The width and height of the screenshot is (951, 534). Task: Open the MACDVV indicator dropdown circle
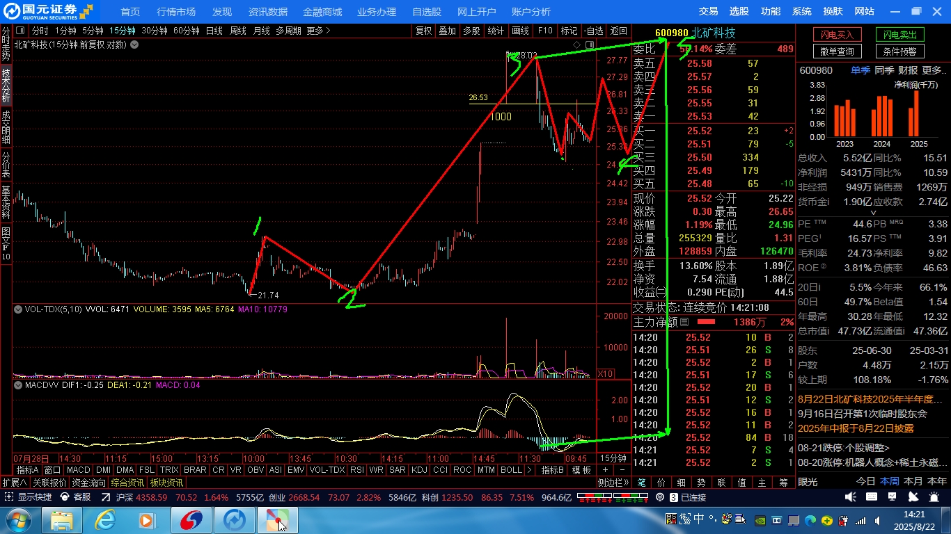tap(18, 385)
